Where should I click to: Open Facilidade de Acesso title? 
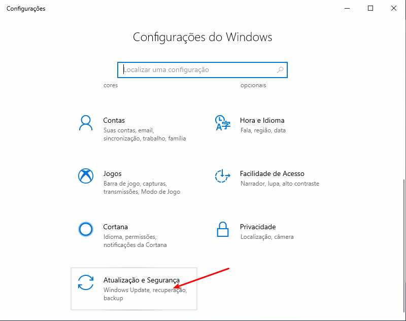[272, 173]
